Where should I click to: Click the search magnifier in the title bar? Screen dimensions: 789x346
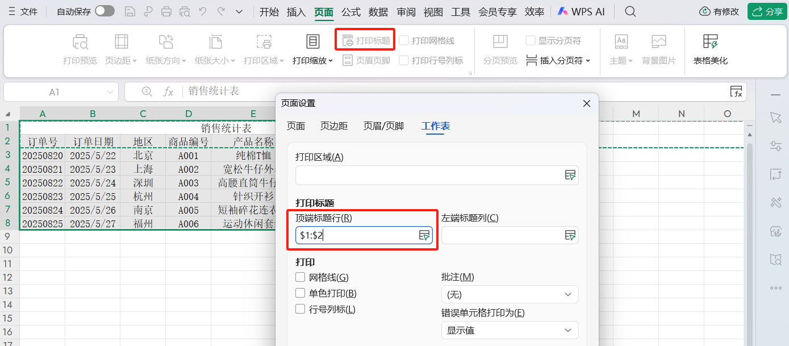point(630,11)
